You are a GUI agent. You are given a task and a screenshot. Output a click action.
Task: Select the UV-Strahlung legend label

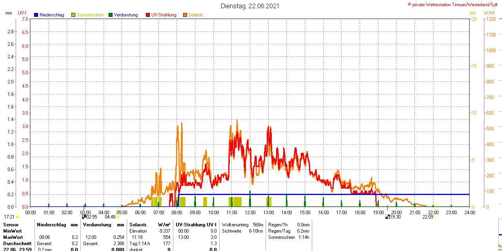pyautogui.click(x=164, y=15)
